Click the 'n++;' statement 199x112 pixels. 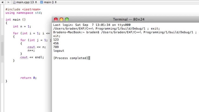[x=31, y=50]
